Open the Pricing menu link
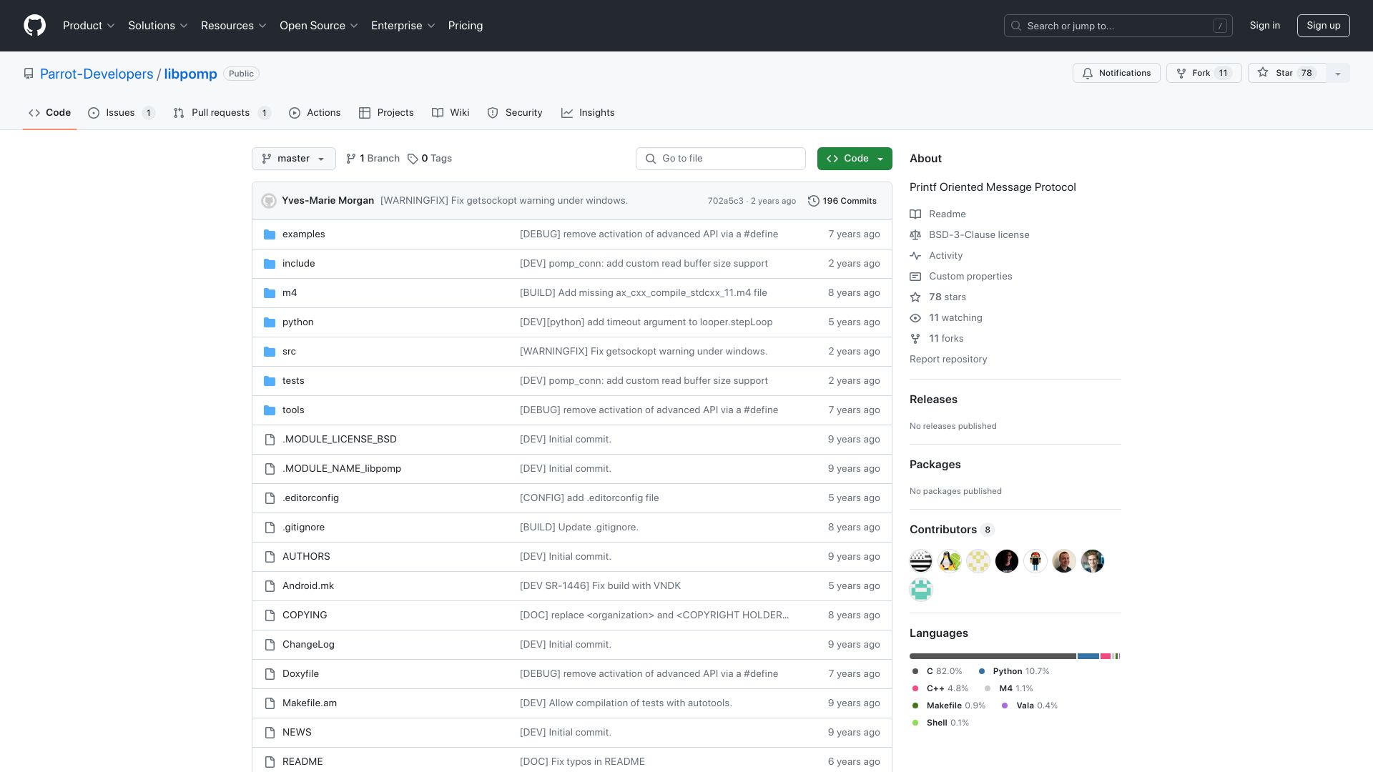Image resolution: width=1373 pixels, height=772 pixels. coord(466,26)
